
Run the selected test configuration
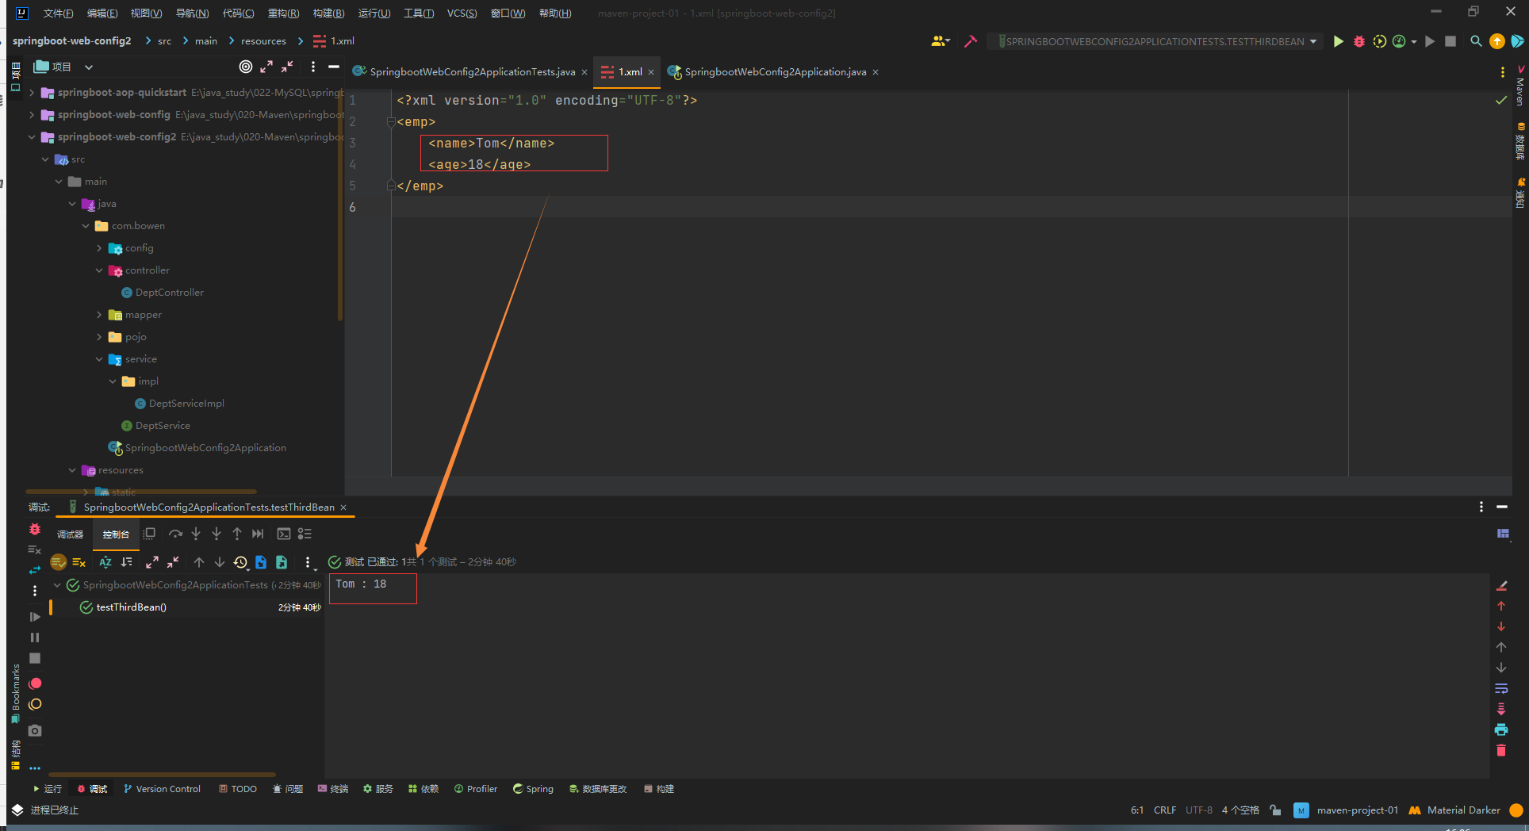click(1338, 41)
